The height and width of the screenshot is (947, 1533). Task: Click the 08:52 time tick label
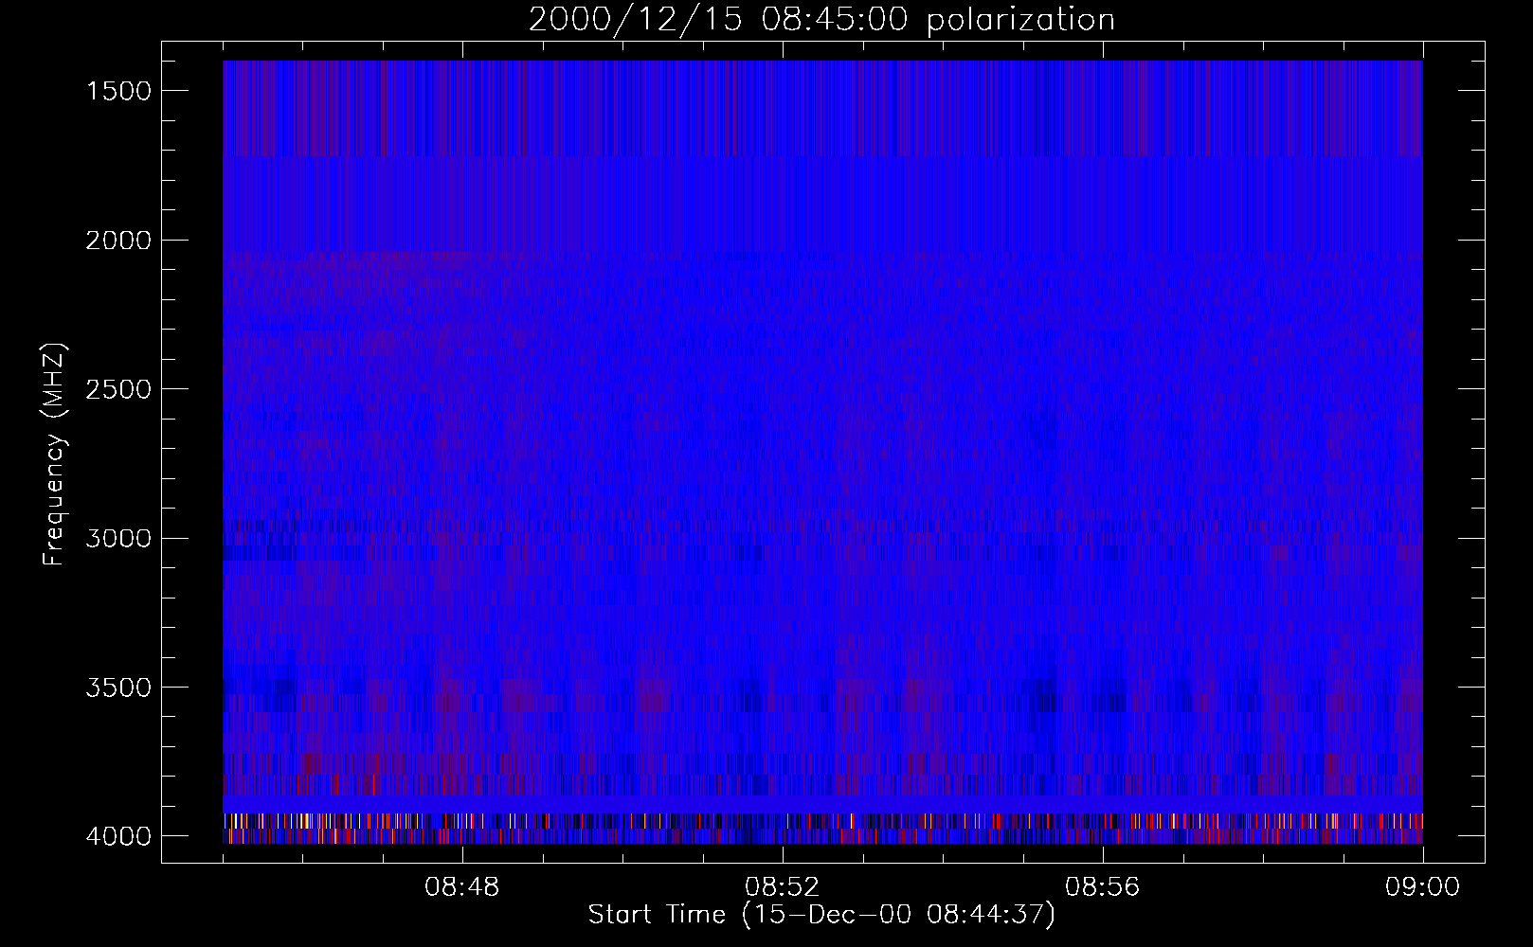[783, 887]
